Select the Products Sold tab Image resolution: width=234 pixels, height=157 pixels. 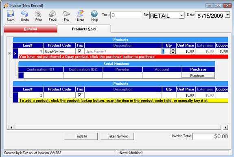(x=84, y=29)
